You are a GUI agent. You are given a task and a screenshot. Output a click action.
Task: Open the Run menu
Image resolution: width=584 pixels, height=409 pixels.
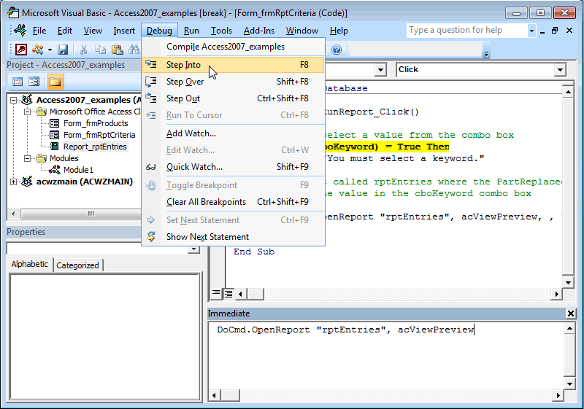191,31
